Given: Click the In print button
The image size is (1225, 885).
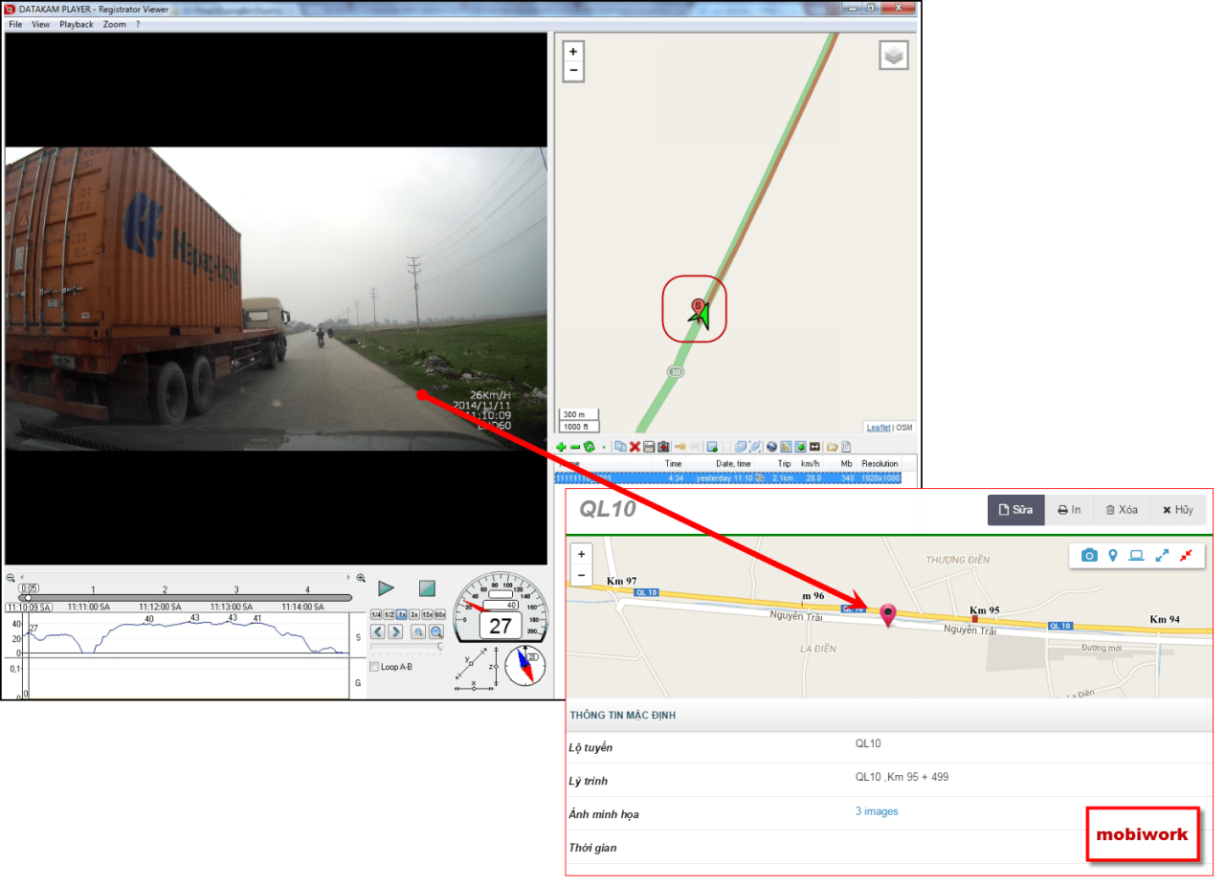Looking at the screenshot, I should pyautogui.click(x=1069, y=510).
